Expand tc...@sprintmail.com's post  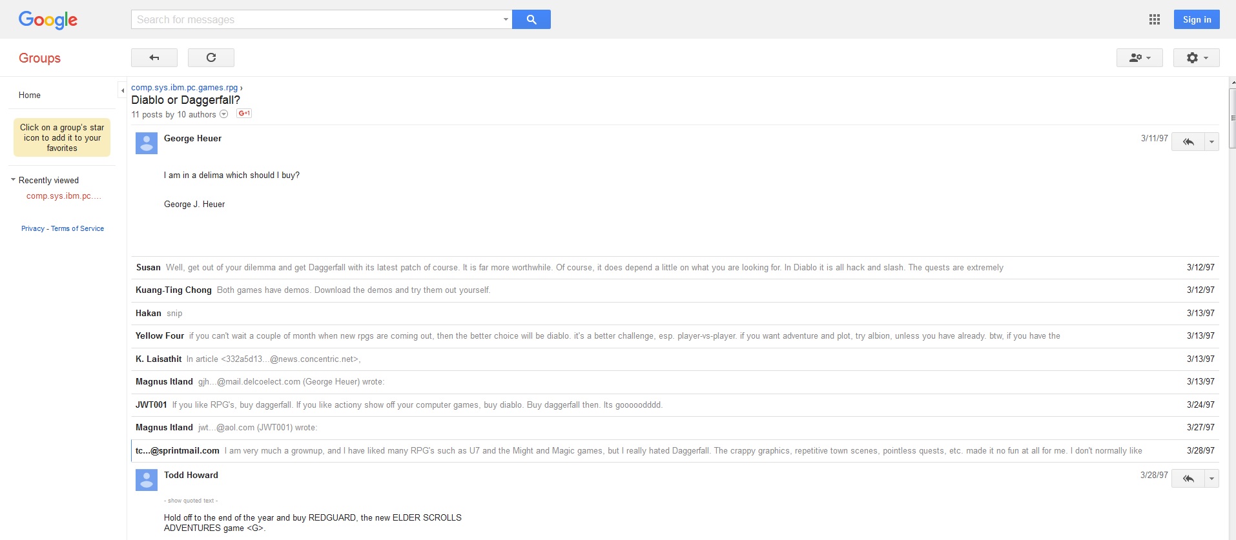pyautogui.click(x=675, y=451)
